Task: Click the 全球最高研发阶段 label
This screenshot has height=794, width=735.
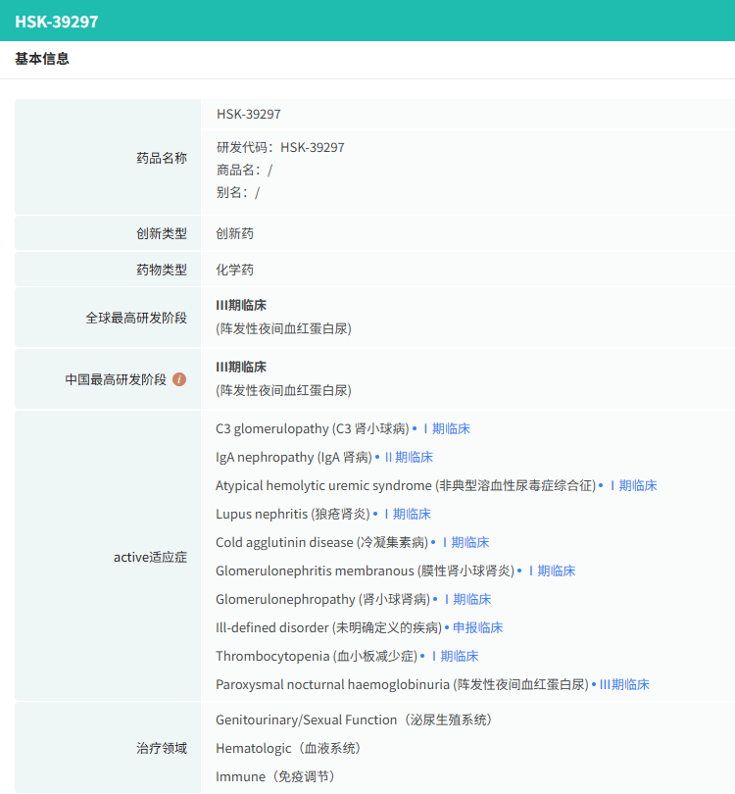Action: pos(136,318)
